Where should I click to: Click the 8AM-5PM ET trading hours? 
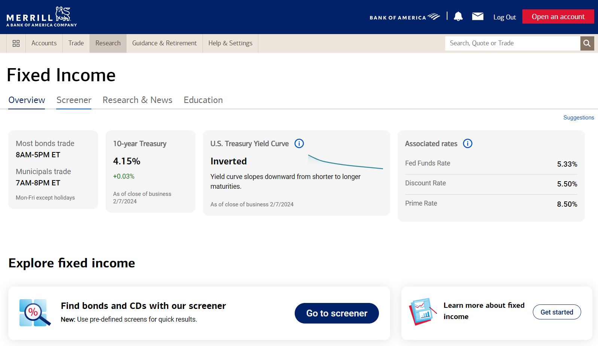coord(38,155)
